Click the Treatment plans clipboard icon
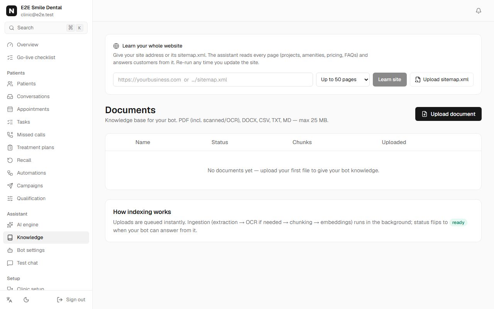494x309 pixels. tap(10, 148)
